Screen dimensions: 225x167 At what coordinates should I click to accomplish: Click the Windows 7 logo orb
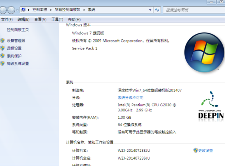pos(204,52)
